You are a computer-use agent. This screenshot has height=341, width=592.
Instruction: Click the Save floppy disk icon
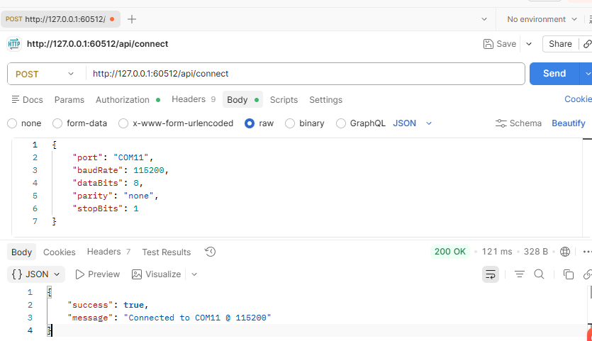coord(488,44)
